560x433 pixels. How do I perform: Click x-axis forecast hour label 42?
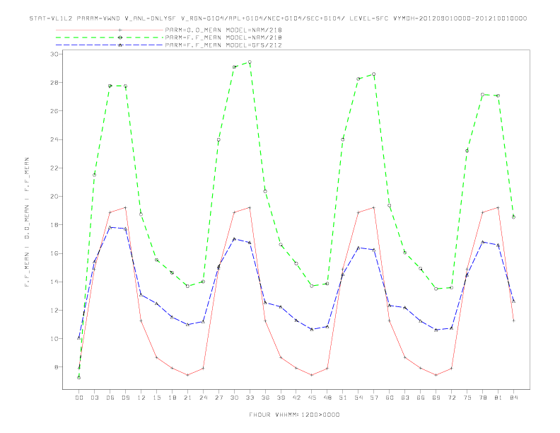point(296,398)
